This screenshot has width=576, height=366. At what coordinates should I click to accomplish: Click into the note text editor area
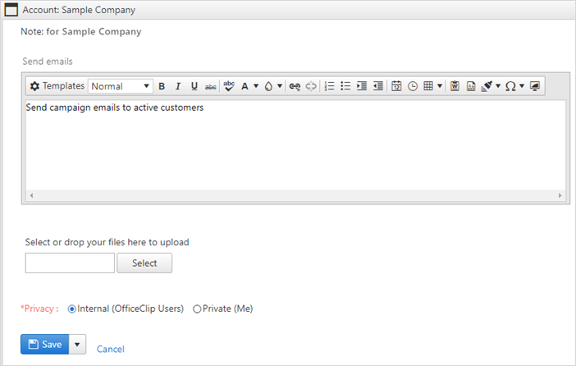click(295, 144)
